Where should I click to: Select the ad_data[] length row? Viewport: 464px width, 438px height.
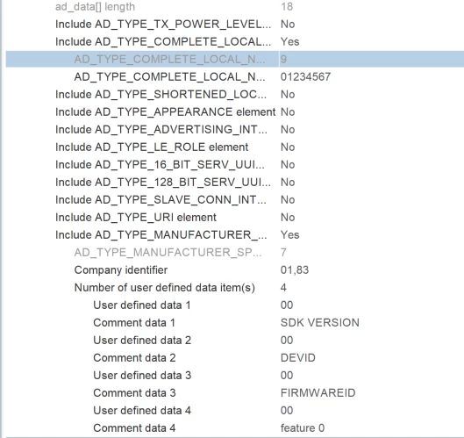pyautogui.click(x=235, y=7)
